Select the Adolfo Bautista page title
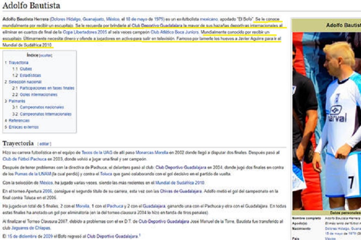This screenshot has height=240, width=361. coord(31,6)
